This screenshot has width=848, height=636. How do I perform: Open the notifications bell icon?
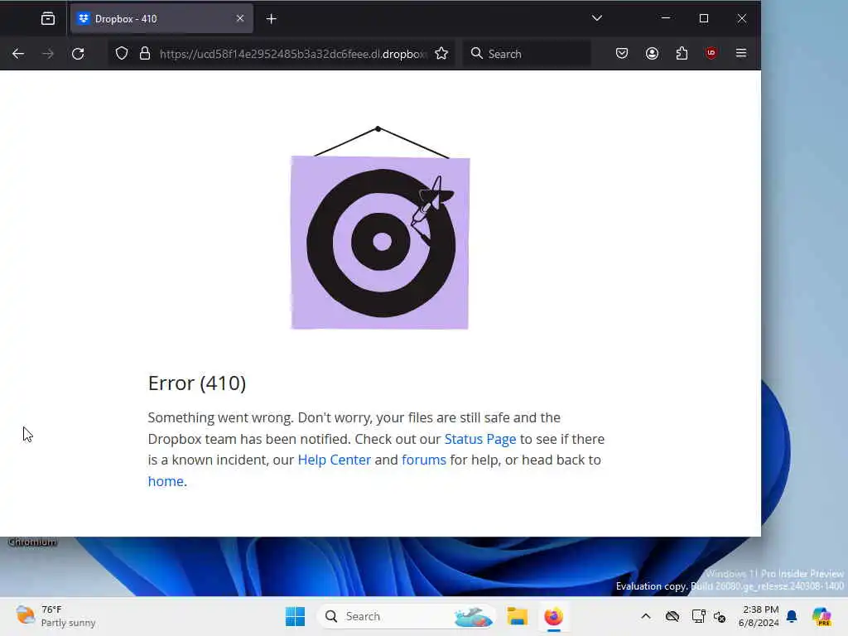point(792,616)
